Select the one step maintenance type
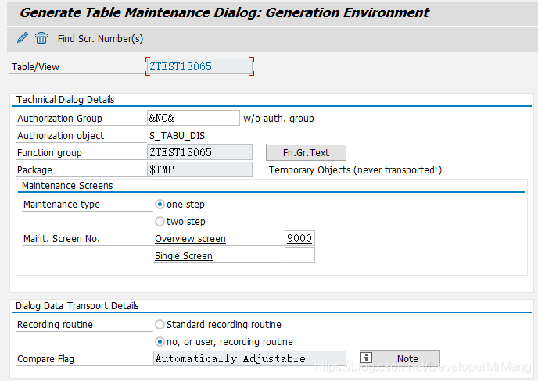 click(160, 205)
